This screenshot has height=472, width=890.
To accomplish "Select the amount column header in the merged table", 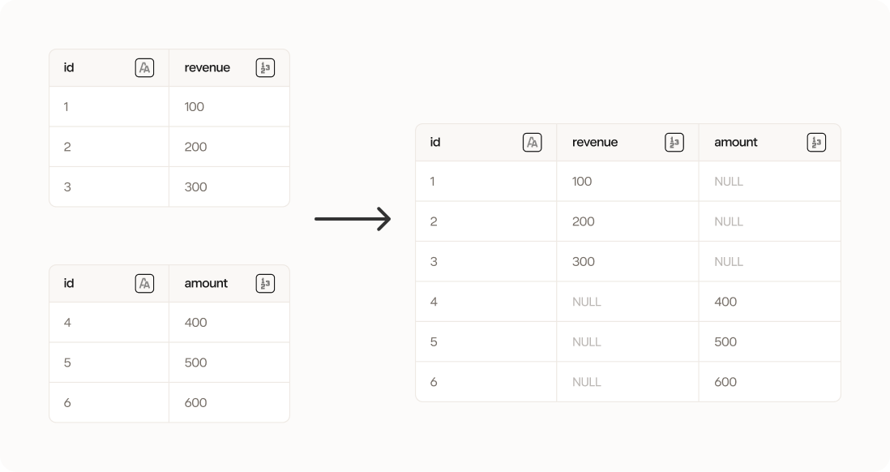I will (x=770, y=143).
